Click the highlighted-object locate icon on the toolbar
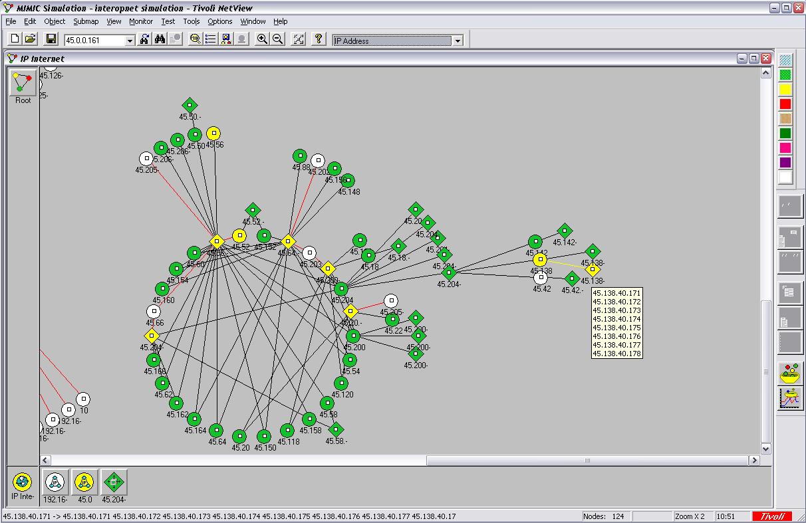The width and height of the screenshot is (806, 523). (225, 39)
